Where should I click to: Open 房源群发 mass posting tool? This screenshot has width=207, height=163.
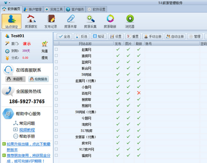coord(31,21)
